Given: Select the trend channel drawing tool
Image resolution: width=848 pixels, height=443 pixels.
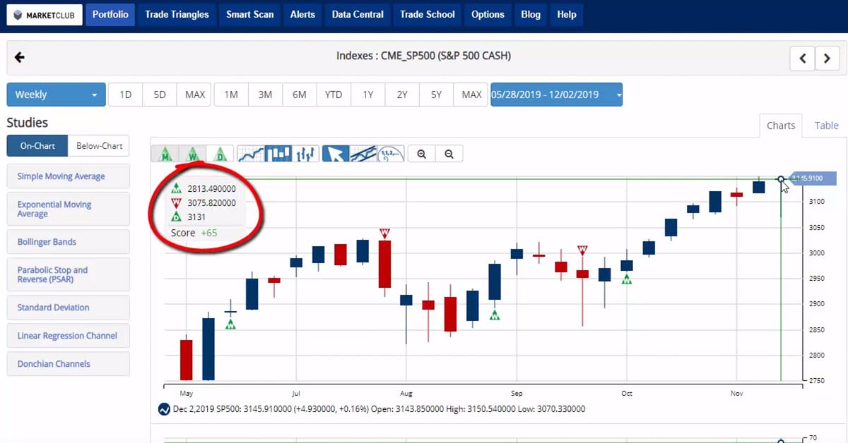Looking at the screenshot, I should (x=363, y=154).
